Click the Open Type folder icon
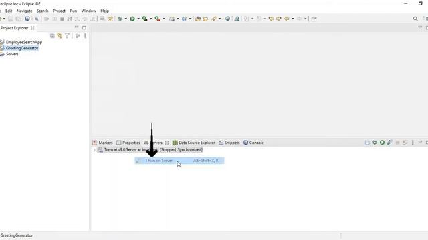The width and height of the screenshot is (428, 240). (198, 19)
